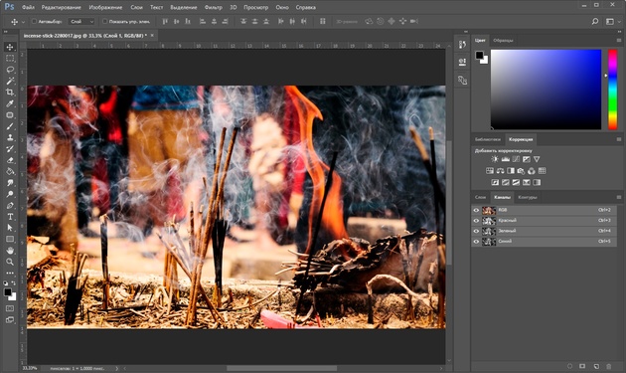
Task: Switch to the Образцы tab
Action: (x=503, y=41)
